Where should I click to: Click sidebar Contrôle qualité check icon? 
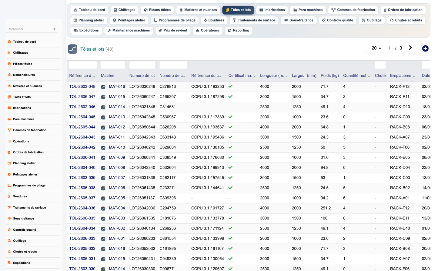pyautogui.click(x=9, y=230)
